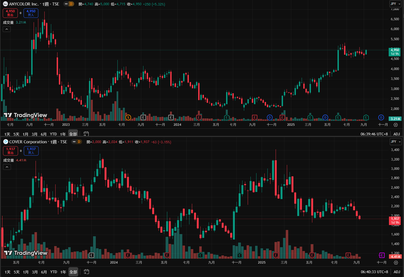Click the upcoming blue D dividend marker after the last ANYCOLOR candle
The width and height of the screenshot is (404, 277).
pyautogui.click(x=381, y=117)
